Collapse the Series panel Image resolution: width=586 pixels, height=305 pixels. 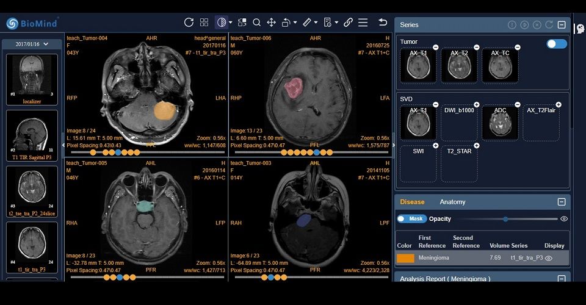pos(562,25)
